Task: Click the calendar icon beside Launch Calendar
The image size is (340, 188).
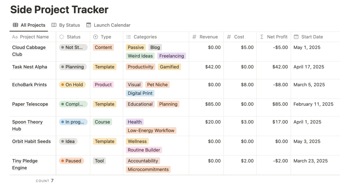Action: (x=89, y=25)
